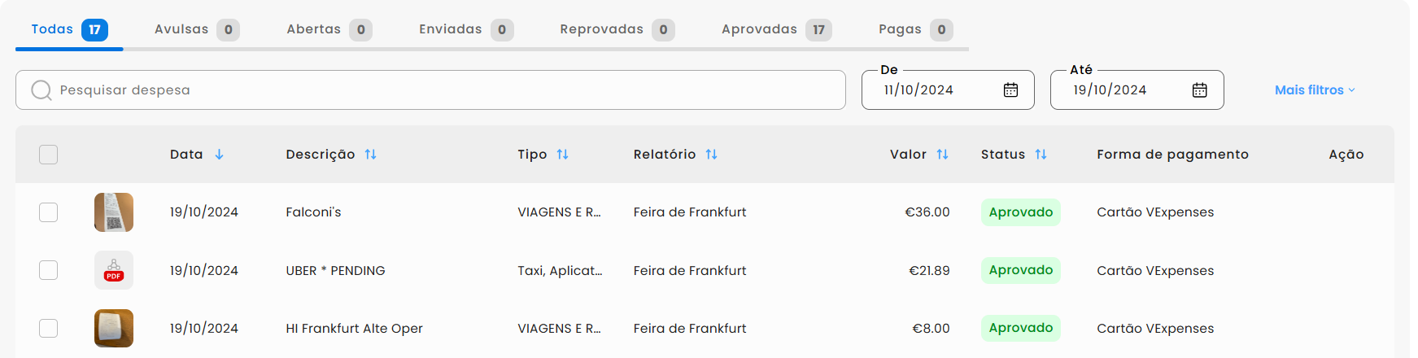The width and height of the screenshot is (1418, 358).
Task: Toggle the select-all checkbox in header
Action: point(49,155)
